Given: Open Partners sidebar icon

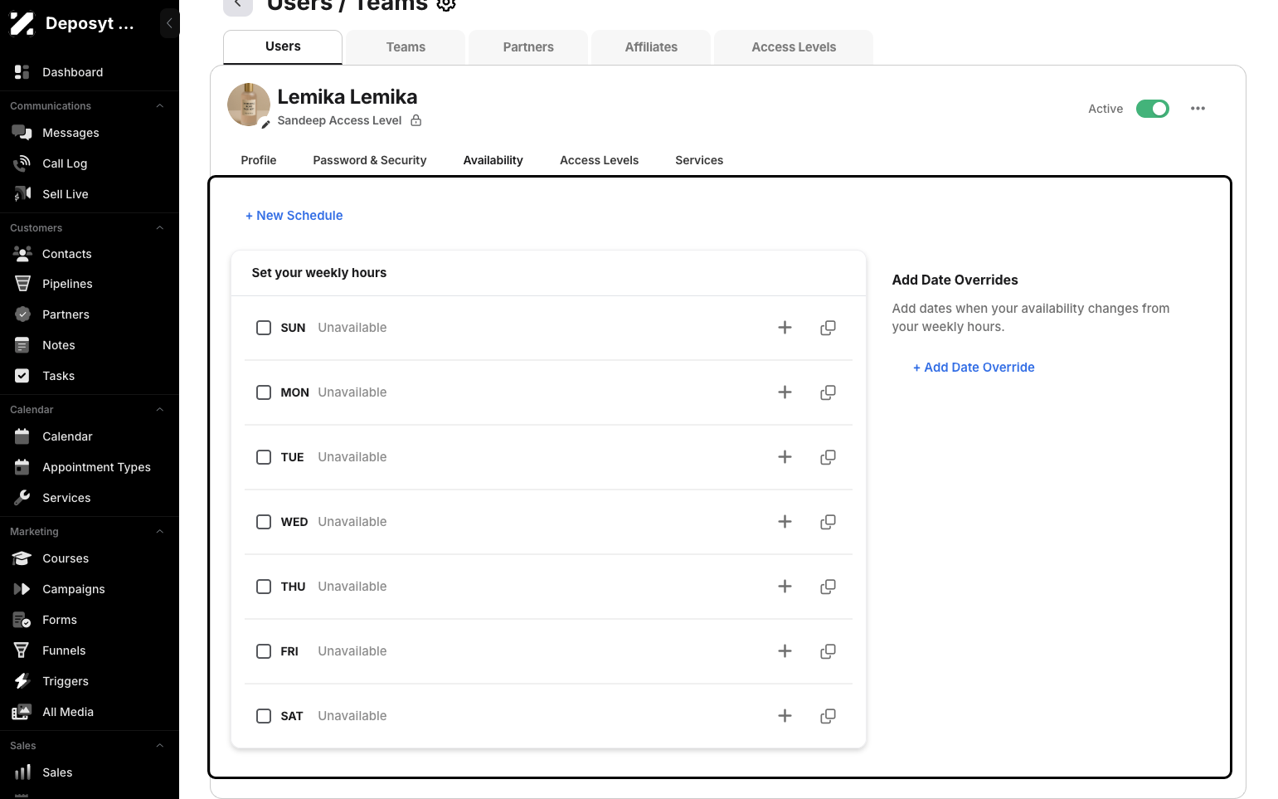Looking at the screenshot, I should 22,314.
